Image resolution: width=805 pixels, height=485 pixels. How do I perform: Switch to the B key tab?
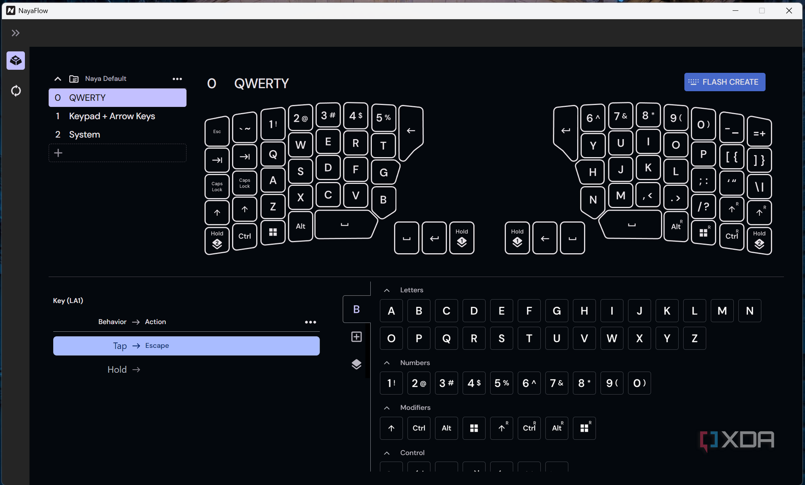[357, 309]
